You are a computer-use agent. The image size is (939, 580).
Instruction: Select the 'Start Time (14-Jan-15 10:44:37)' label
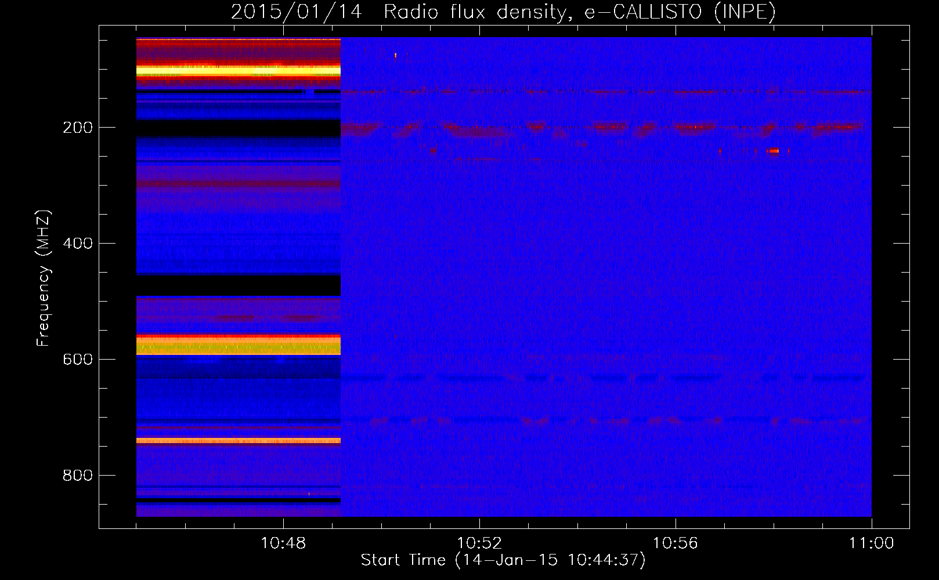click(503, 560)
